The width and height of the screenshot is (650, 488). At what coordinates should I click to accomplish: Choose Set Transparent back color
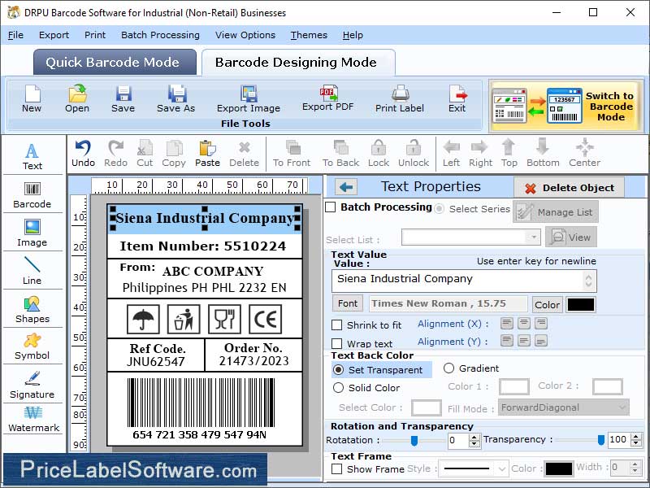(339, 370)
